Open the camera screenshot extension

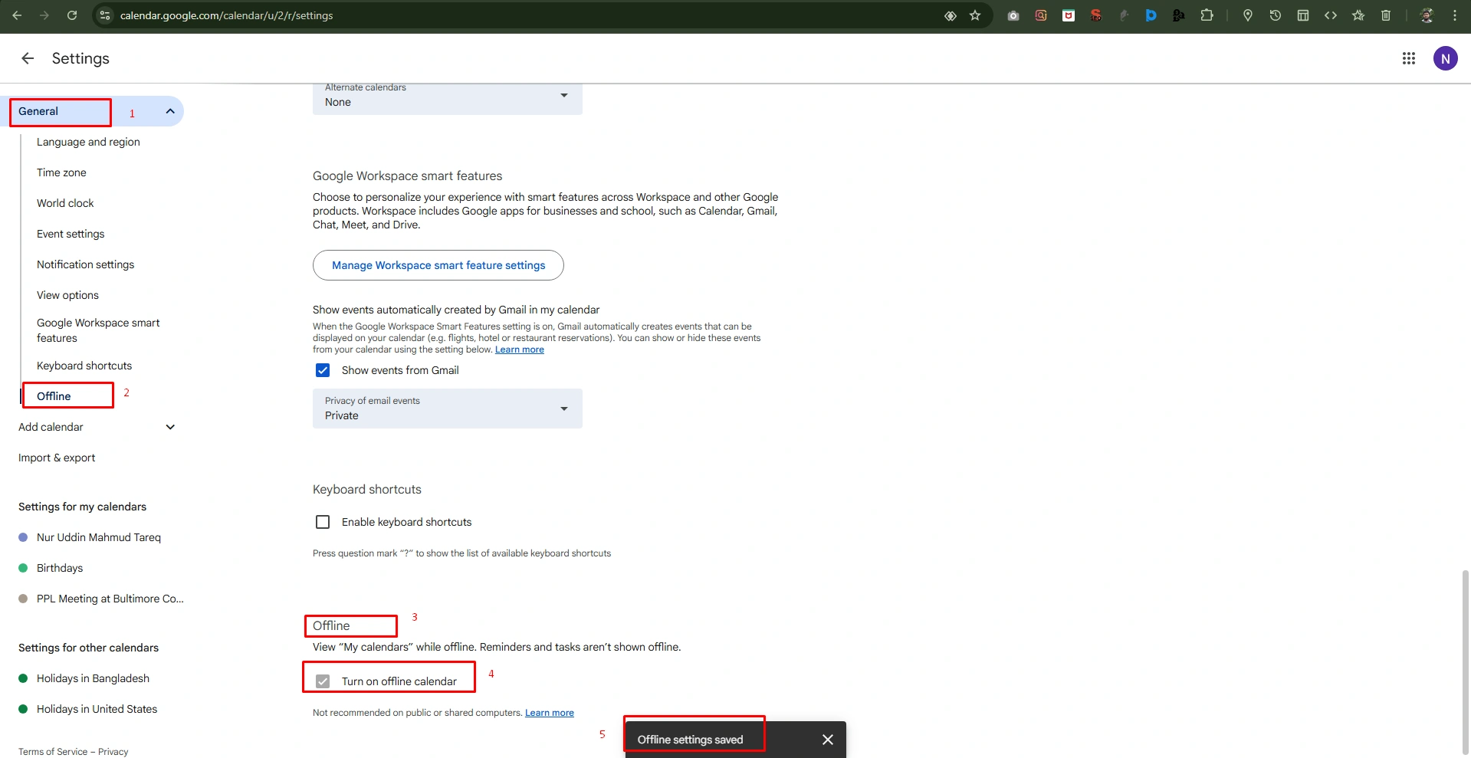(x=1013, y=15)
